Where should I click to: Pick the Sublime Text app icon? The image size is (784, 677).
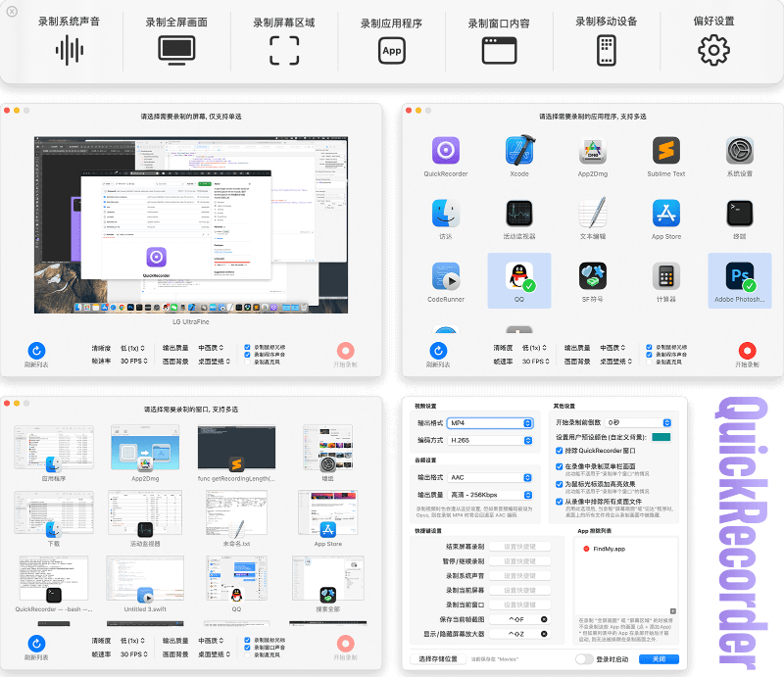coord(666,151)
